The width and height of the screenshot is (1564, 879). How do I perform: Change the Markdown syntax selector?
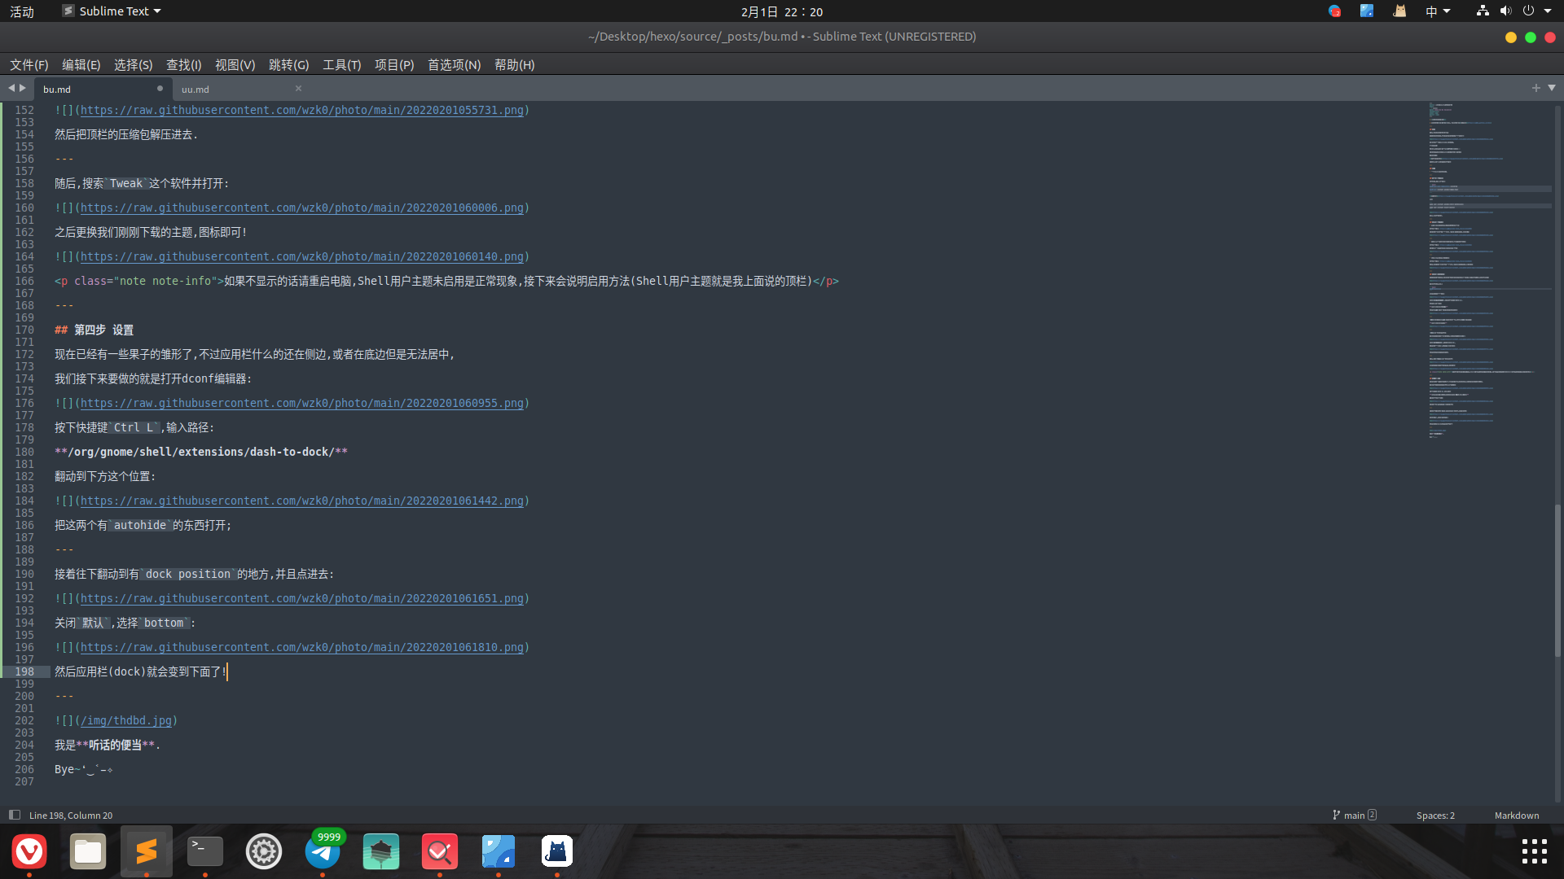(1516, 816)
